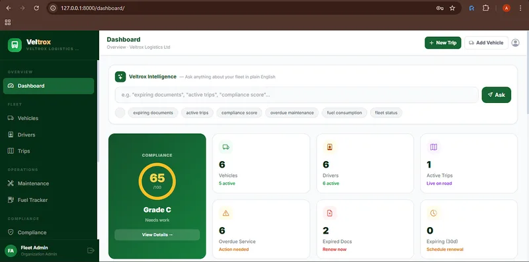The width and height of the screenshot is (529, 262).
Task: Click the FA avatar circle
Action: pyautogui.click(x=11, y=251)
